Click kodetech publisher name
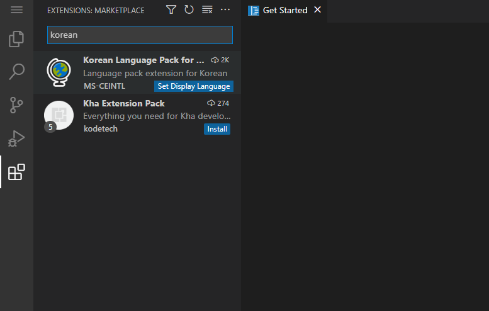This screenshot has width=489, height=311. click(x=101, y=129)
